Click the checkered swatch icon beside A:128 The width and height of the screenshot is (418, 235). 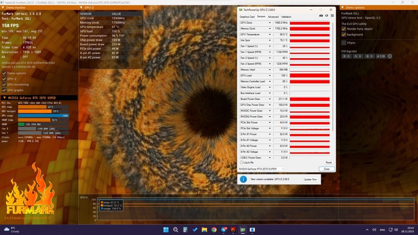(390, 56)
